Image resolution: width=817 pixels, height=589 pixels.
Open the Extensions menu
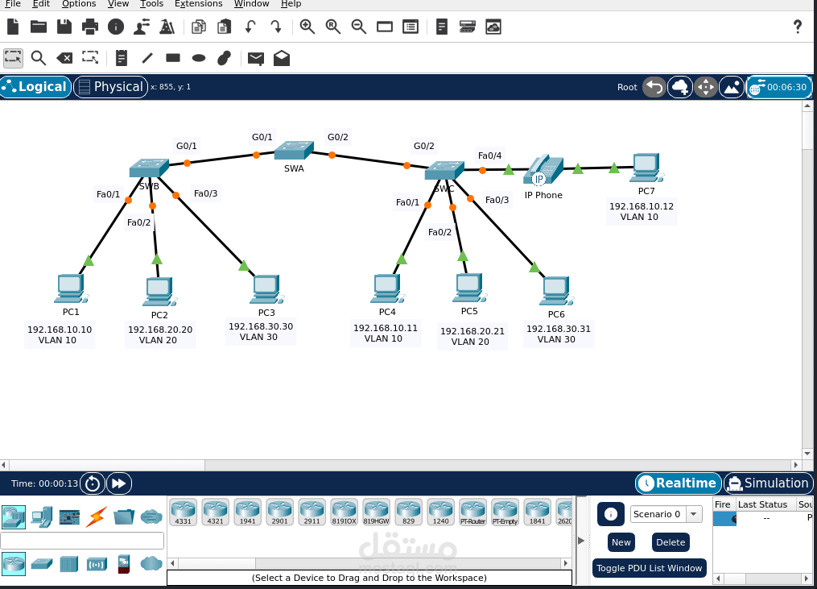tap(198, 4)
